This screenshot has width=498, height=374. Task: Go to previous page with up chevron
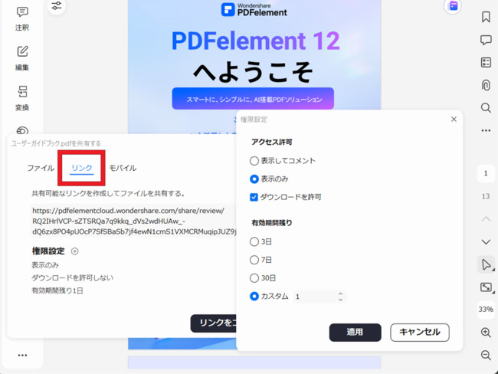486,218
